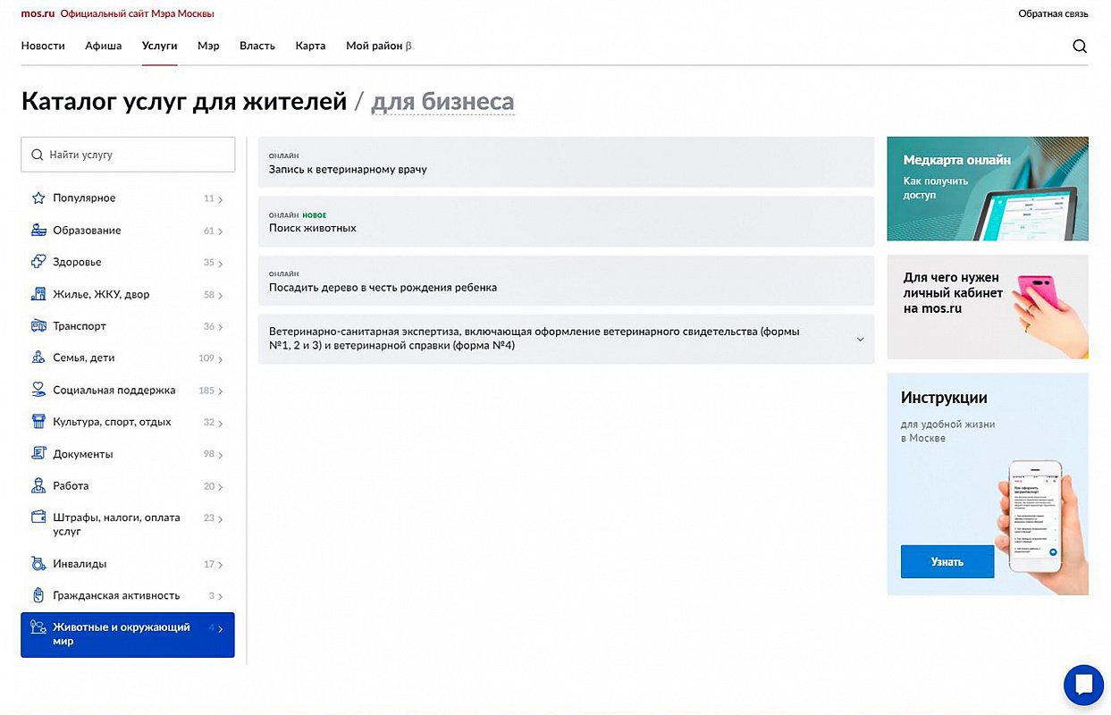Click the wheelchair icon beside Инвалиды
Image resolution: width=1111 pixels, height=715 pixels.
tap(38, 564)
